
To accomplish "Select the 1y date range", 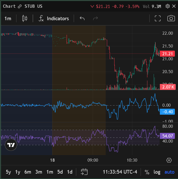I will tap(18, 172).
